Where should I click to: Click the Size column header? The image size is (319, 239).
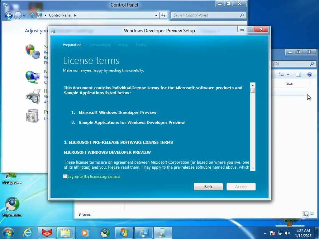[x=289, y=83]
